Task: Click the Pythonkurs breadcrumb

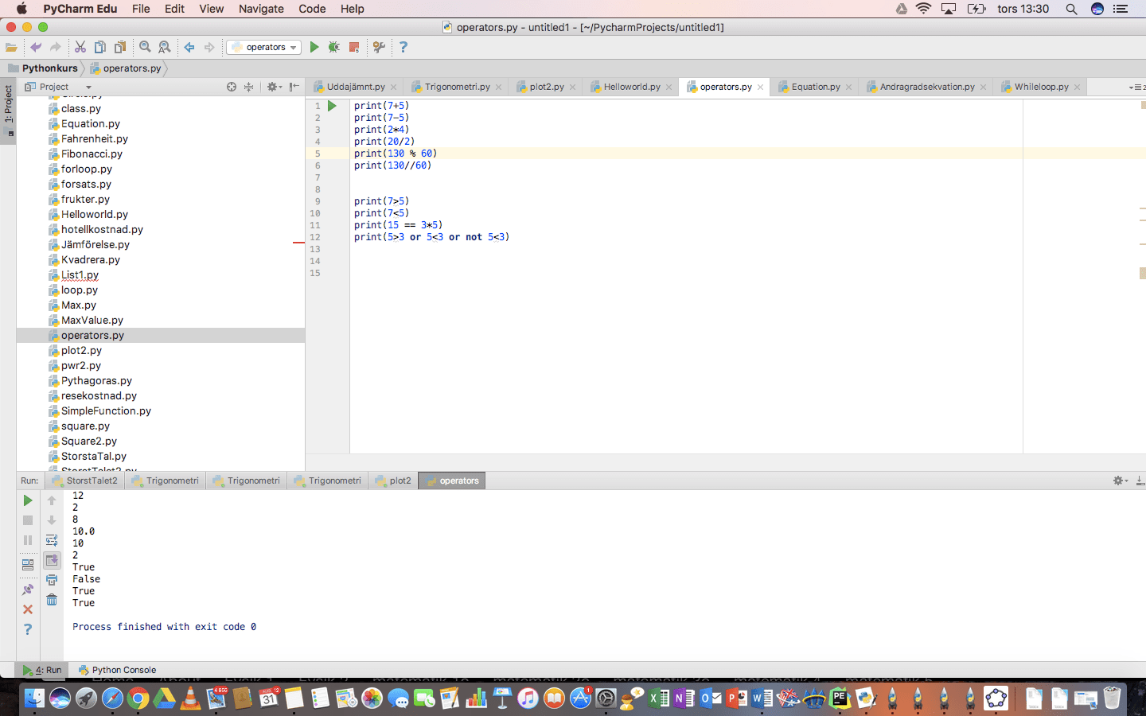Action: (49, 68)
